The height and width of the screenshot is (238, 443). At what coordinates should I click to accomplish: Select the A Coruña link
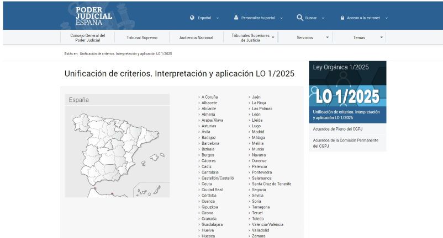pos(209,97)
